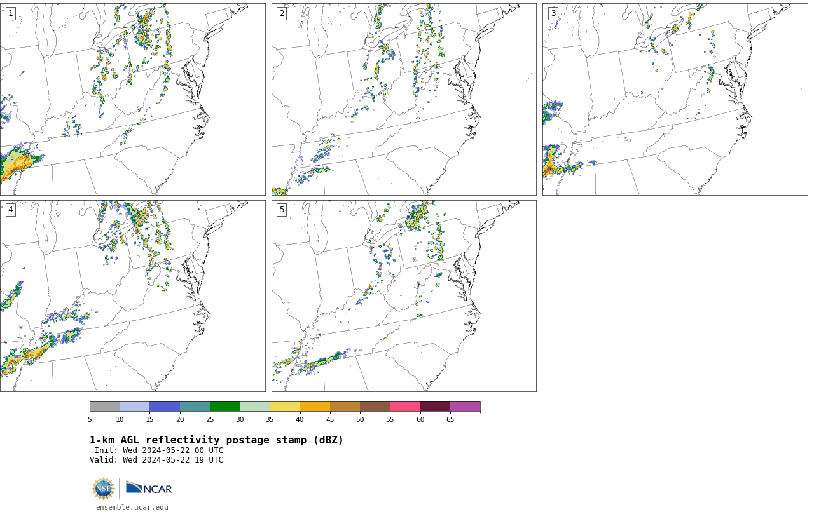Click the pink 55-60 dBZ swatch
Viewport: 814px width, 514px height.
click(405, 407)
